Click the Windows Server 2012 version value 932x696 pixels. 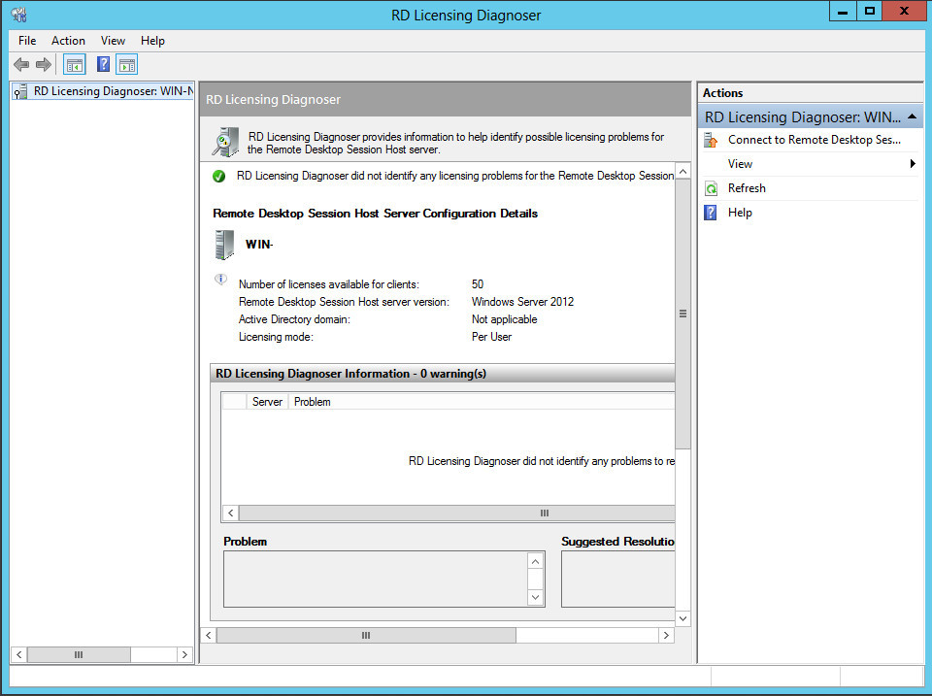pos(523,301)
